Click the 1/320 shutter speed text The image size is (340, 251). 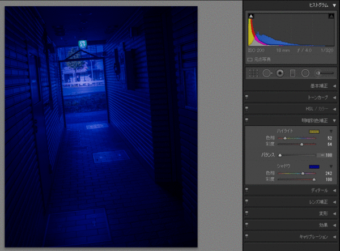click(x=327, y=50)
